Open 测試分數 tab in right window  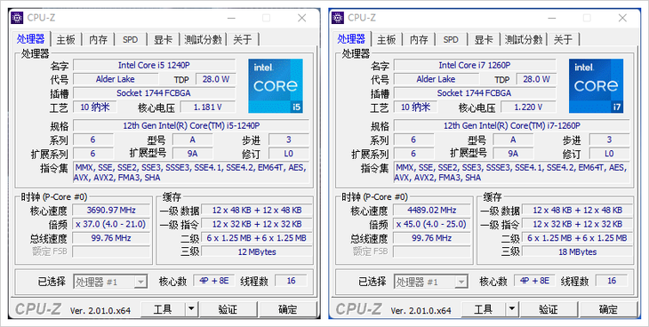(x=524, y=39)
